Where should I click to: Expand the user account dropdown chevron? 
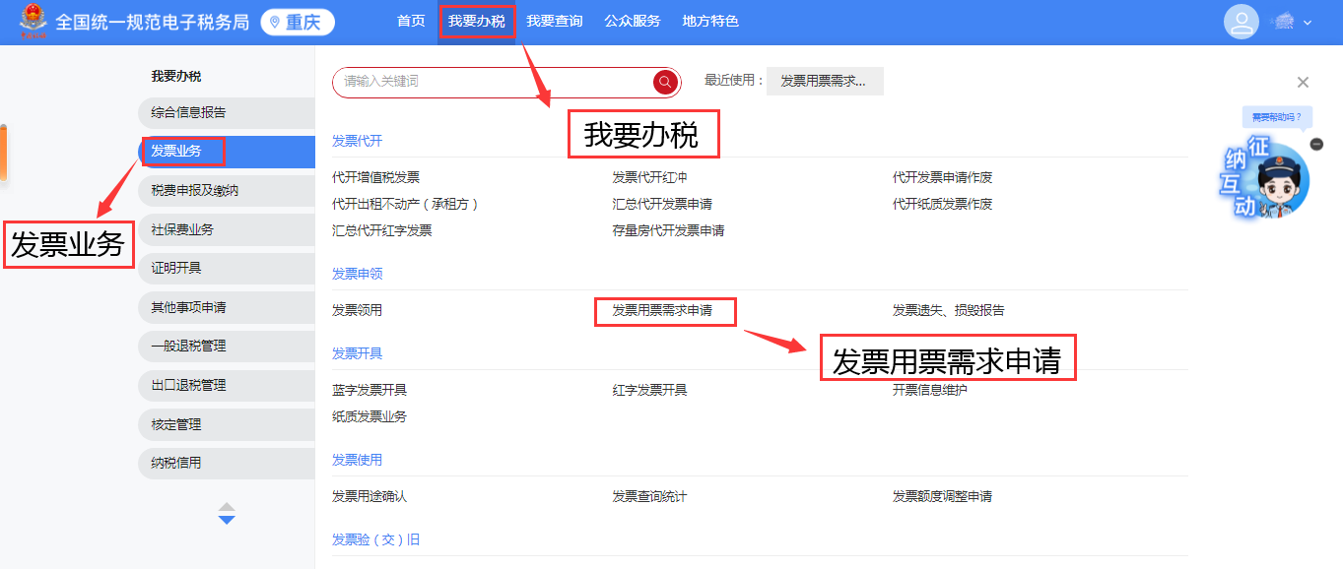tap(1308, 23)
